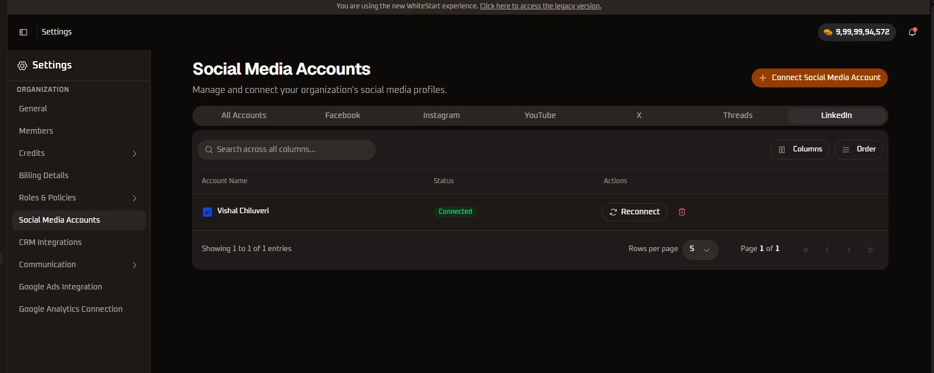Click the Actions column header
This screenshot has height=373, width=934.
(615, 181)
